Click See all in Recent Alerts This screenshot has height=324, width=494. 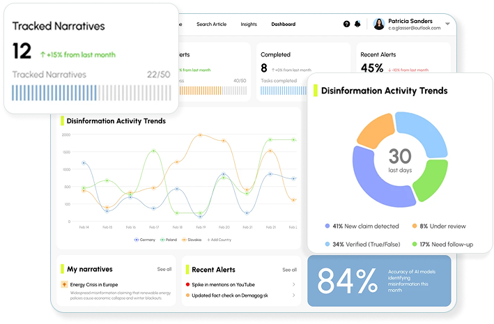pyautogui.click(x=289, y=269)
